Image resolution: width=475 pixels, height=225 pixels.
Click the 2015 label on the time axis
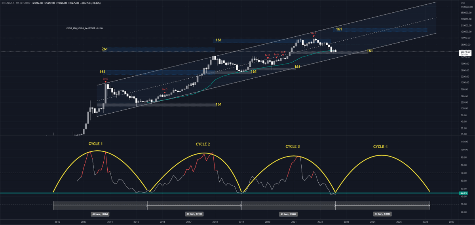click(136, 222)
